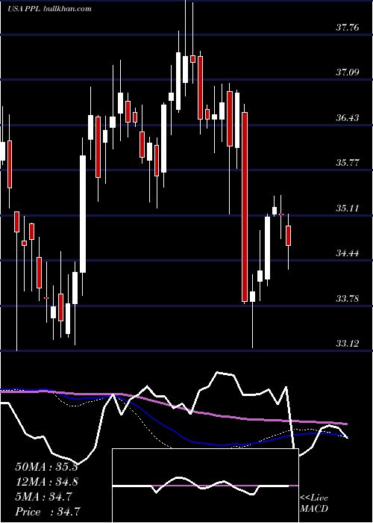Click the 33.12 price level label

(x=348, y=344)
